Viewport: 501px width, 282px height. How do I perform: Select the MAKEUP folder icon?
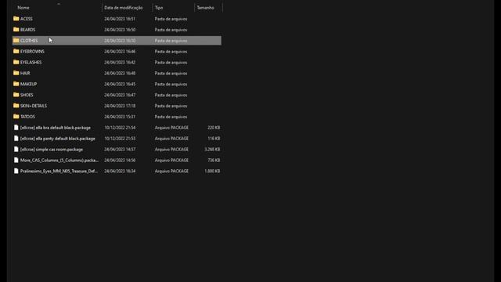(16, 84)
